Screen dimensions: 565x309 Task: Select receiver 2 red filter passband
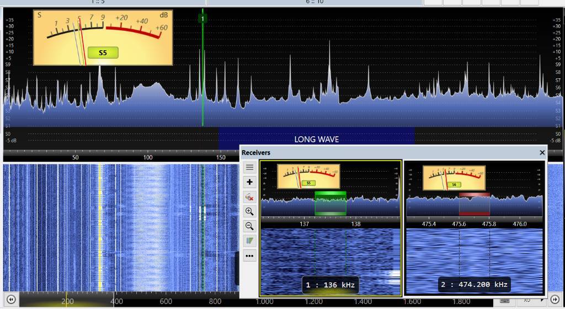point(474,204)
